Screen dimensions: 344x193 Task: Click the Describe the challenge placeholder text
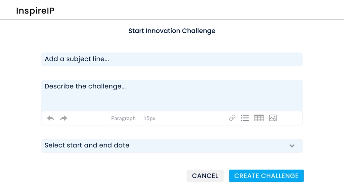pyautogui.click(x=85, y=86)
